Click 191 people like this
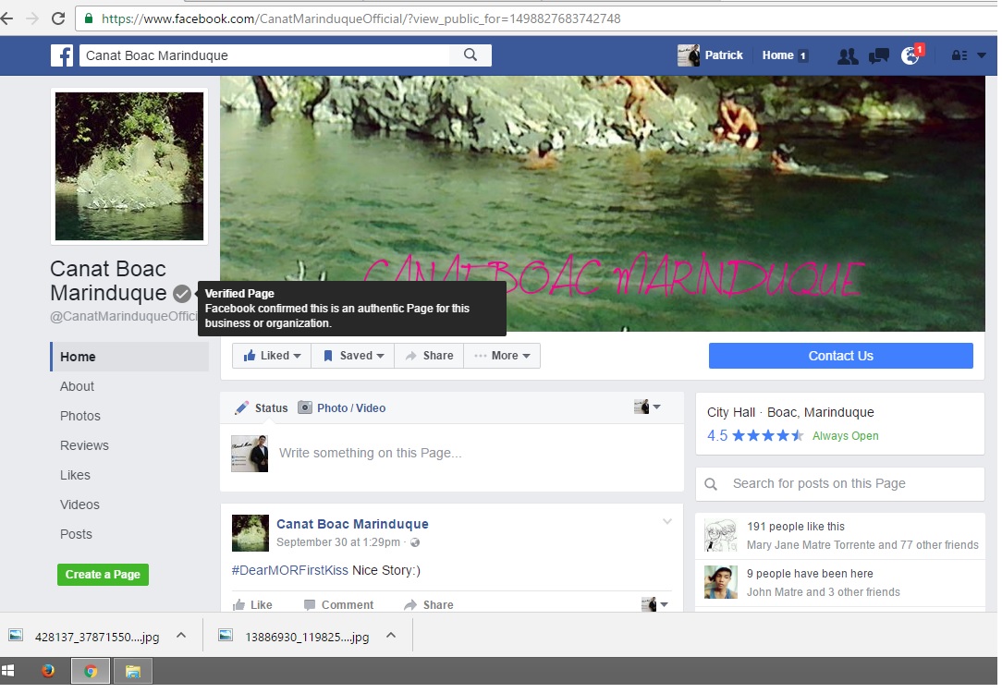Image resolution: width=1002 pixels, height=693 pixels. (x=796, y=527)
